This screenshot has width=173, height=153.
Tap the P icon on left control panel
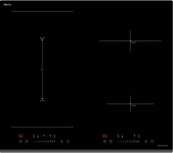27,141
